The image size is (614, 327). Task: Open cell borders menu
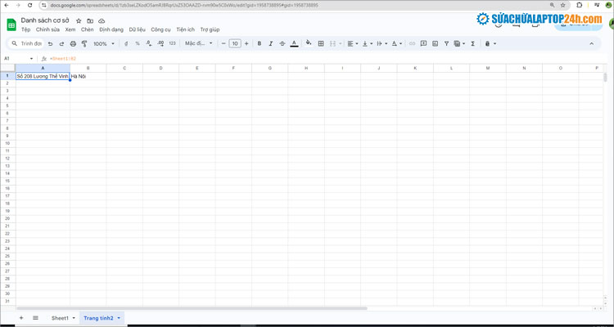tap(321, 44)
